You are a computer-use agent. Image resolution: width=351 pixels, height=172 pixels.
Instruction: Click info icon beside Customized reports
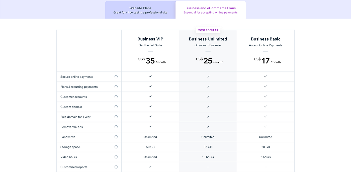click(116, 167)
